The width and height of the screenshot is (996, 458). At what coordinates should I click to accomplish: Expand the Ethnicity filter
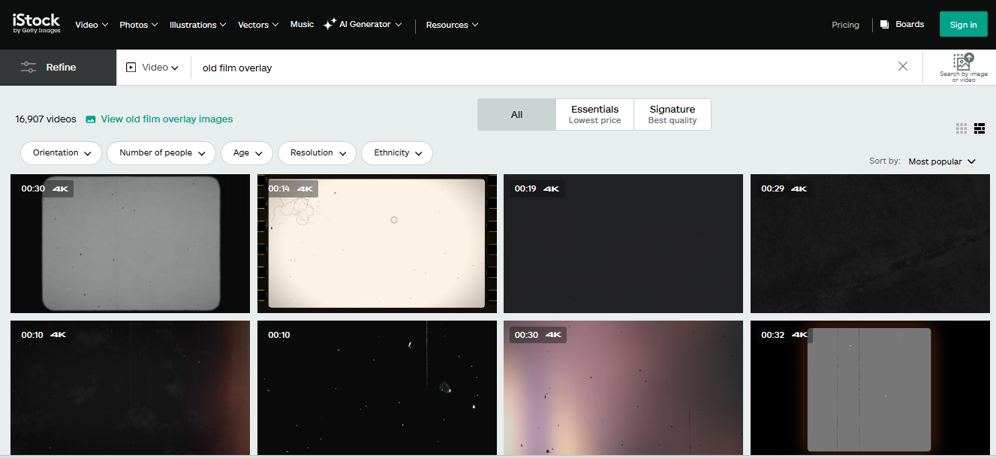pyautogui.click(x=397, y=152)
